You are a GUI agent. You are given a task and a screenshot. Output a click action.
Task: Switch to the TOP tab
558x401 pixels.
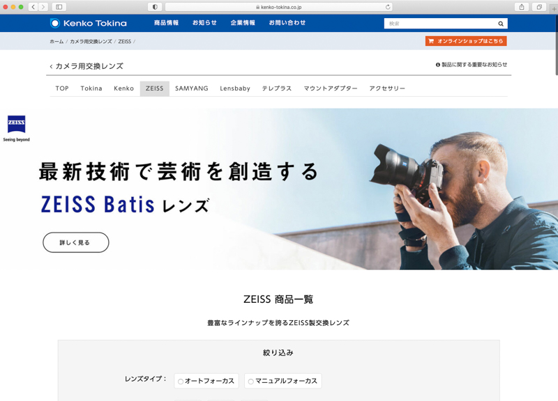(x=62, y=88)
